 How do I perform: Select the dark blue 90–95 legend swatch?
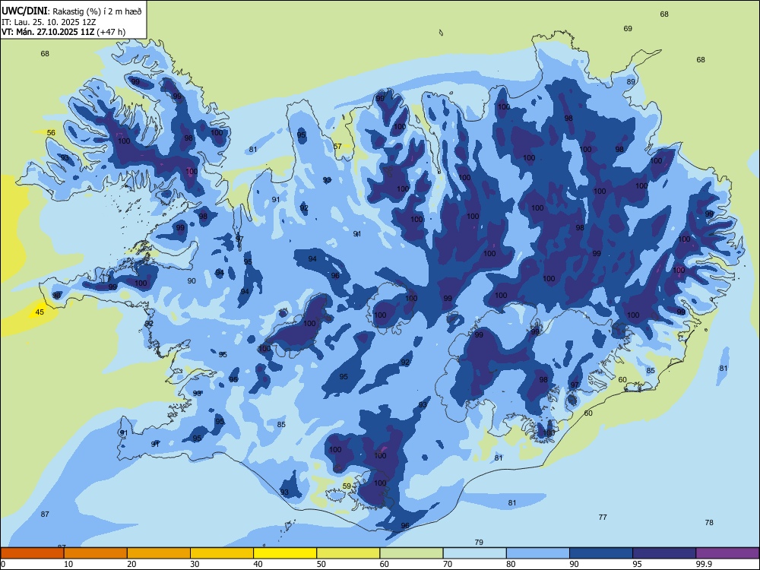click(x=601, y=553)
